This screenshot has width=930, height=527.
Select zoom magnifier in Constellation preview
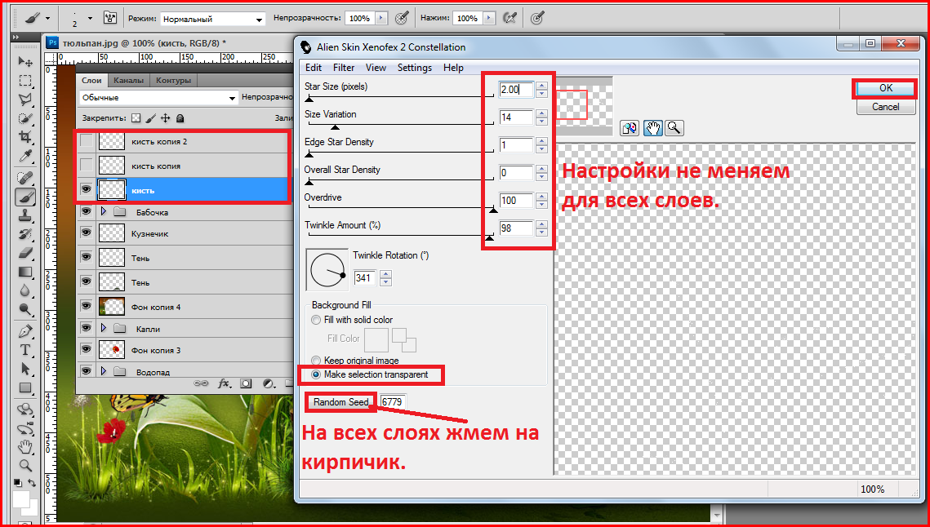pyautogui.click(x=674, y=127)
